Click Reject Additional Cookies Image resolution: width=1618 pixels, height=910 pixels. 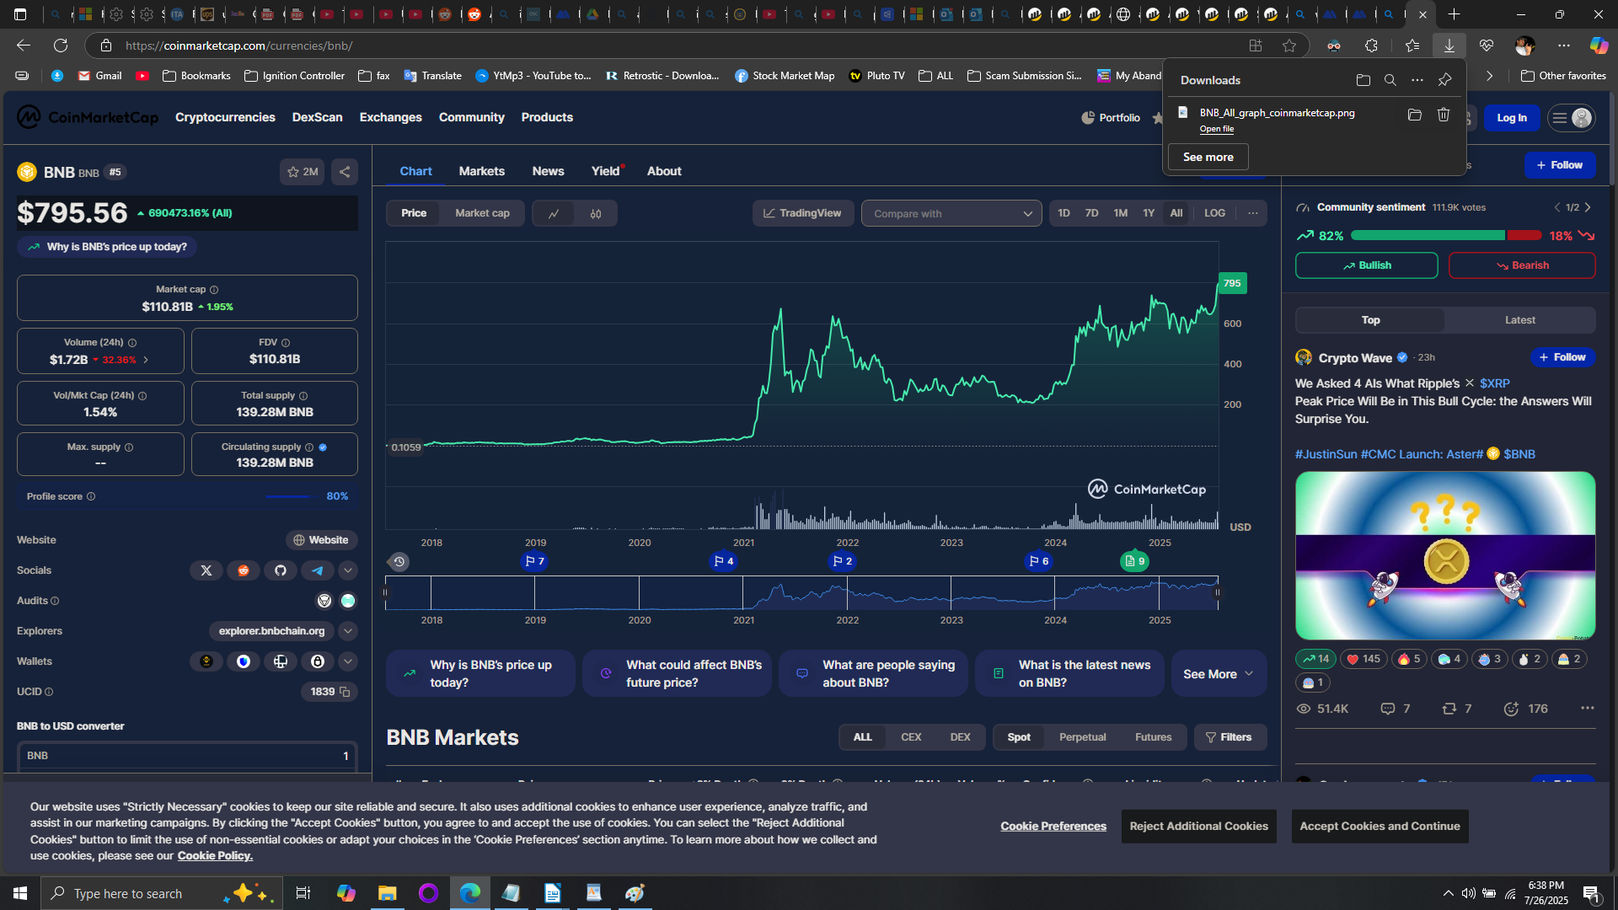[x=1199, y=827]
